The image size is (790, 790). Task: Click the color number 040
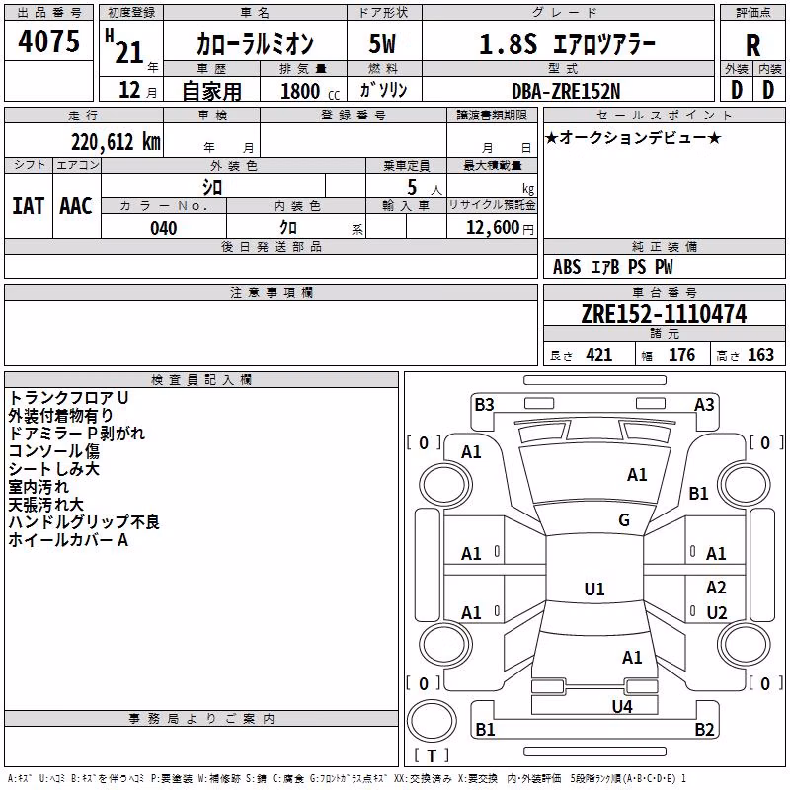164,228
